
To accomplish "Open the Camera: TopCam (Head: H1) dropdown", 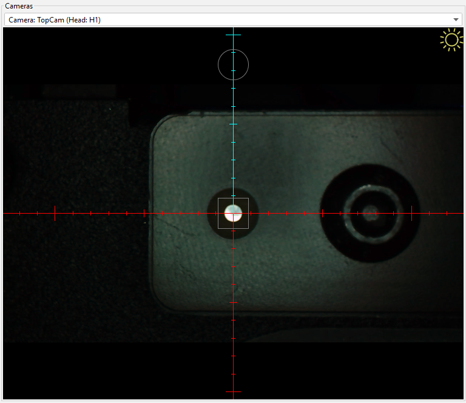I will pyautogui.click(x=233, y=20).
